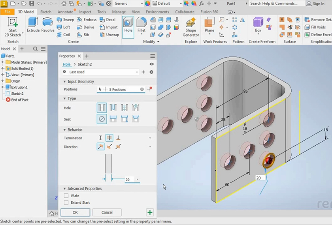Open the Inspect ribbon tab
332x225 pixels.
(85, 12)
